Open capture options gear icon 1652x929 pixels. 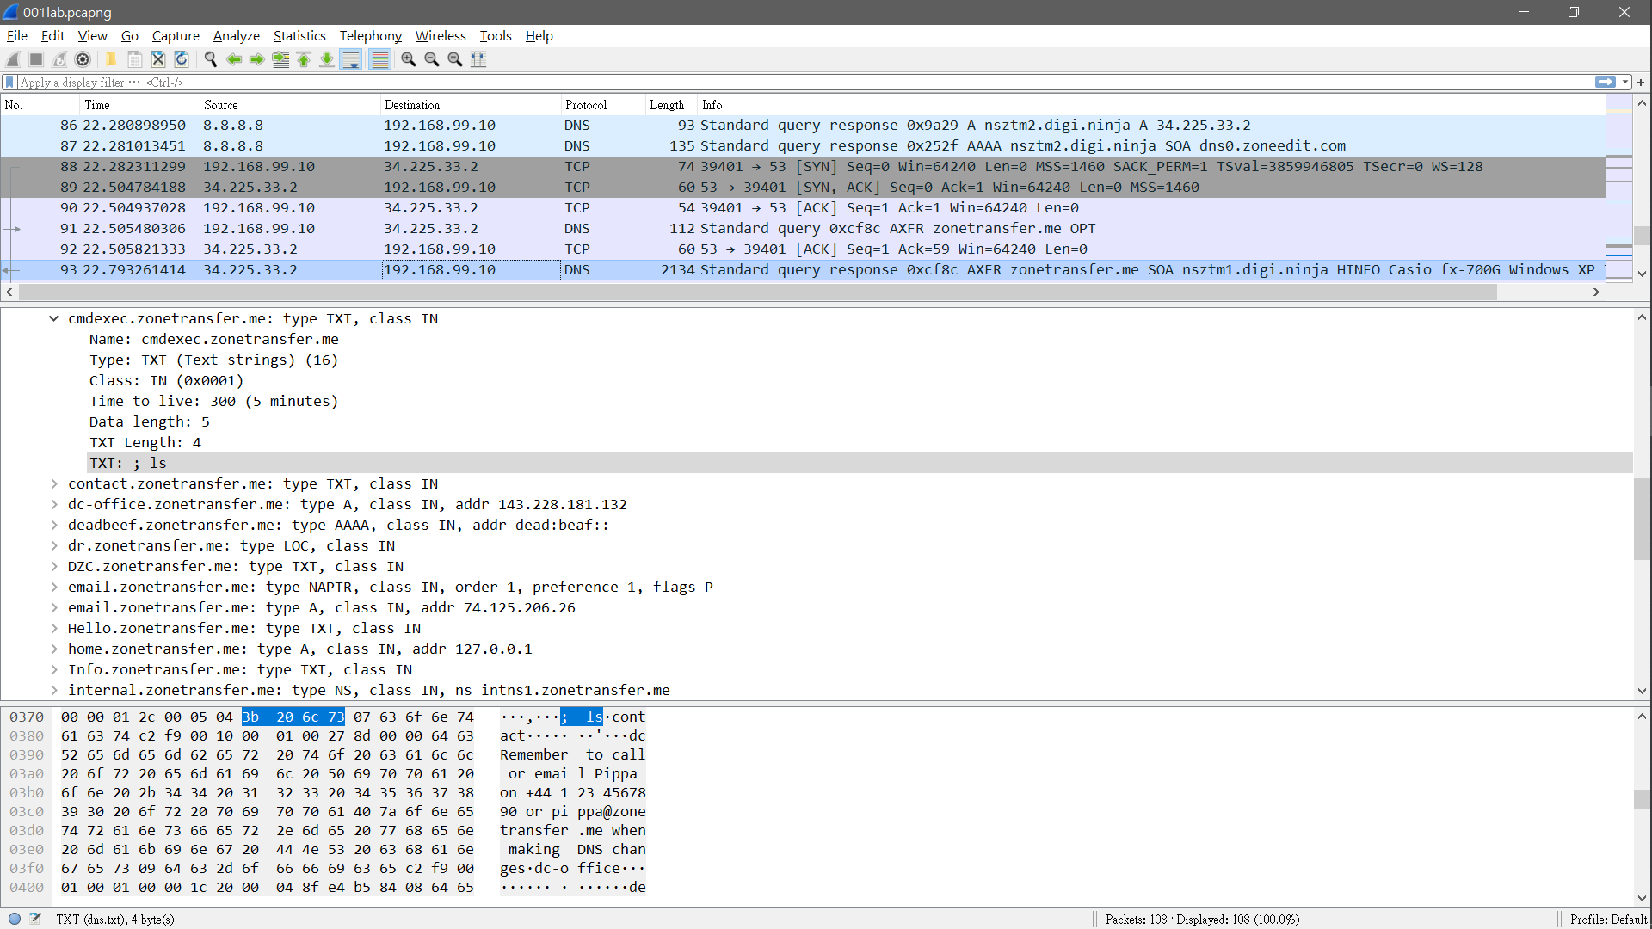click(83, 59)
